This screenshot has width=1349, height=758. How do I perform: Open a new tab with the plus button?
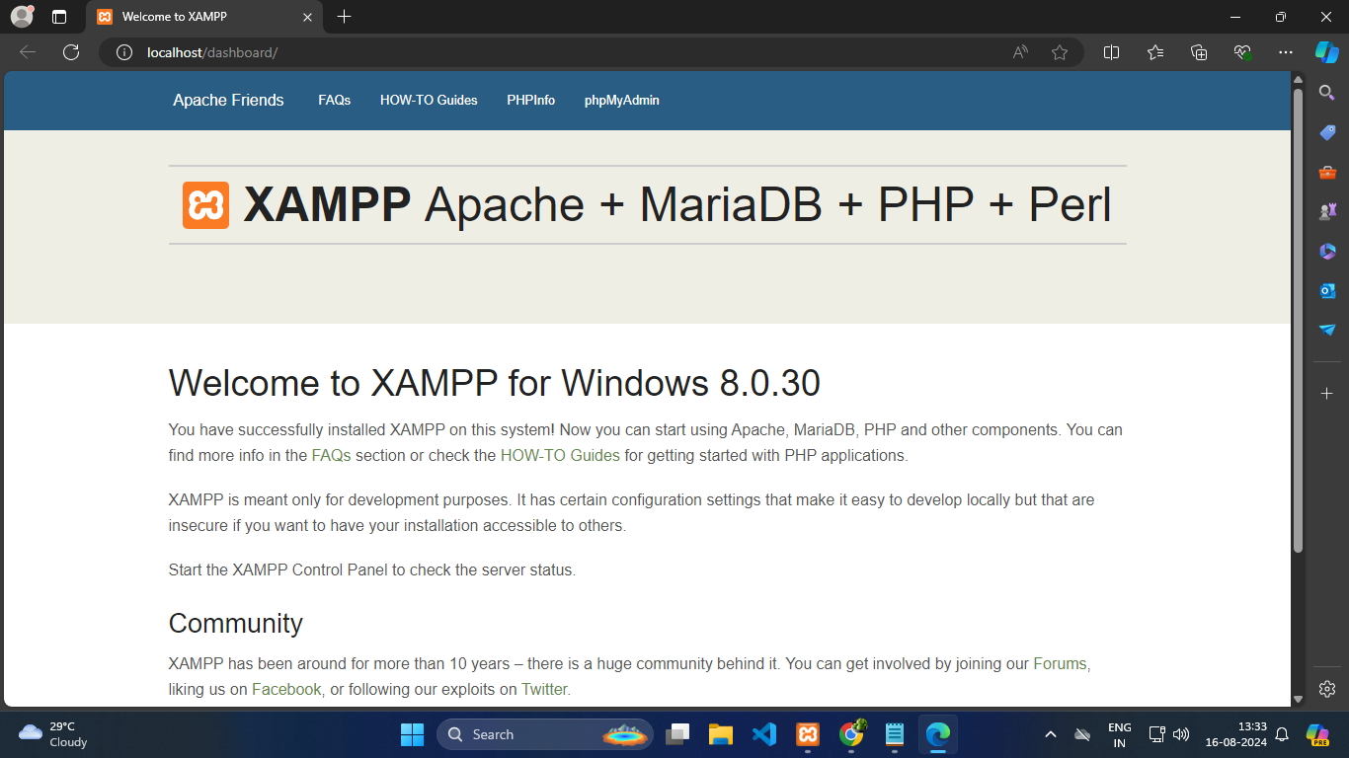[344, 17]
